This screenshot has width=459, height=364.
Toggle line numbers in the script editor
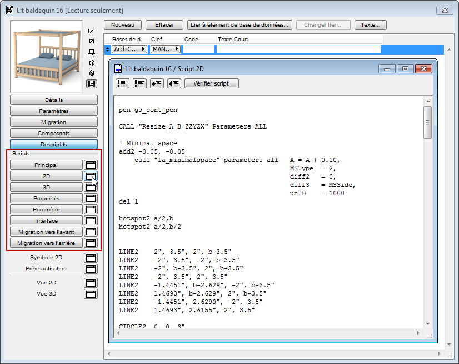click(x=139, y=83)
